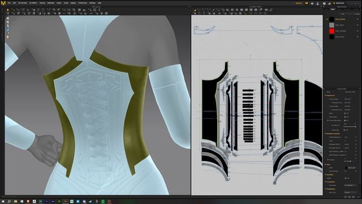Collapse the Fabric section in the Property Editor
This screenshot has height=204, width=362.
coord(326,165)
